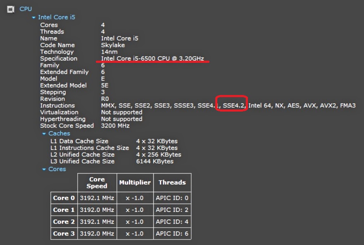
Task: Click the Threads column header
Action: point(172,183)
